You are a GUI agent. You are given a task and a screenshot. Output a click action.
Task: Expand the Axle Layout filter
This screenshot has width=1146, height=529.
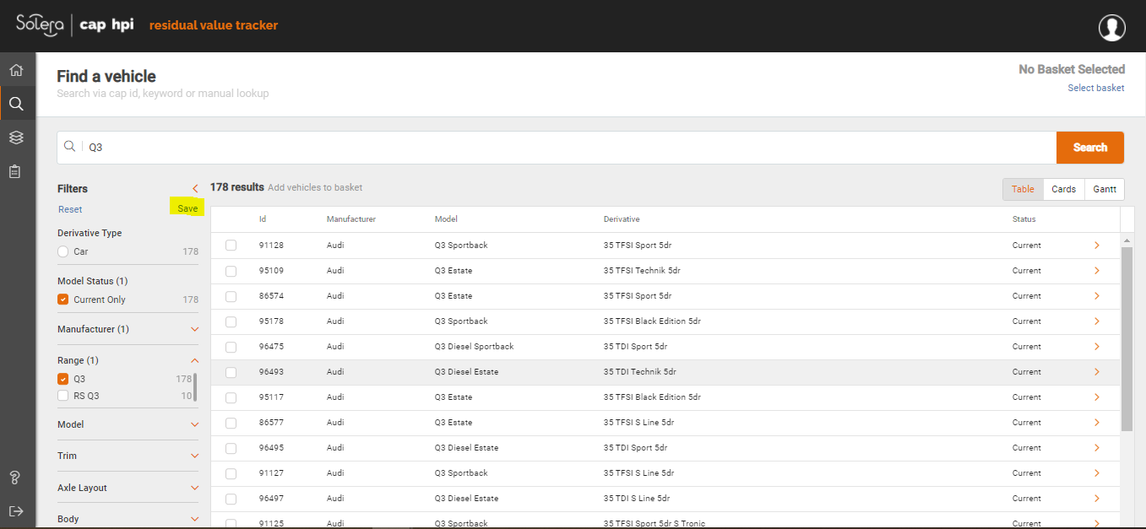pos(195,489)
